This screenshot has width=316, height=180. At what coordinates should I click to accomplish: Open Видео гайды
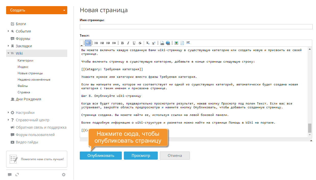point(27,142)
